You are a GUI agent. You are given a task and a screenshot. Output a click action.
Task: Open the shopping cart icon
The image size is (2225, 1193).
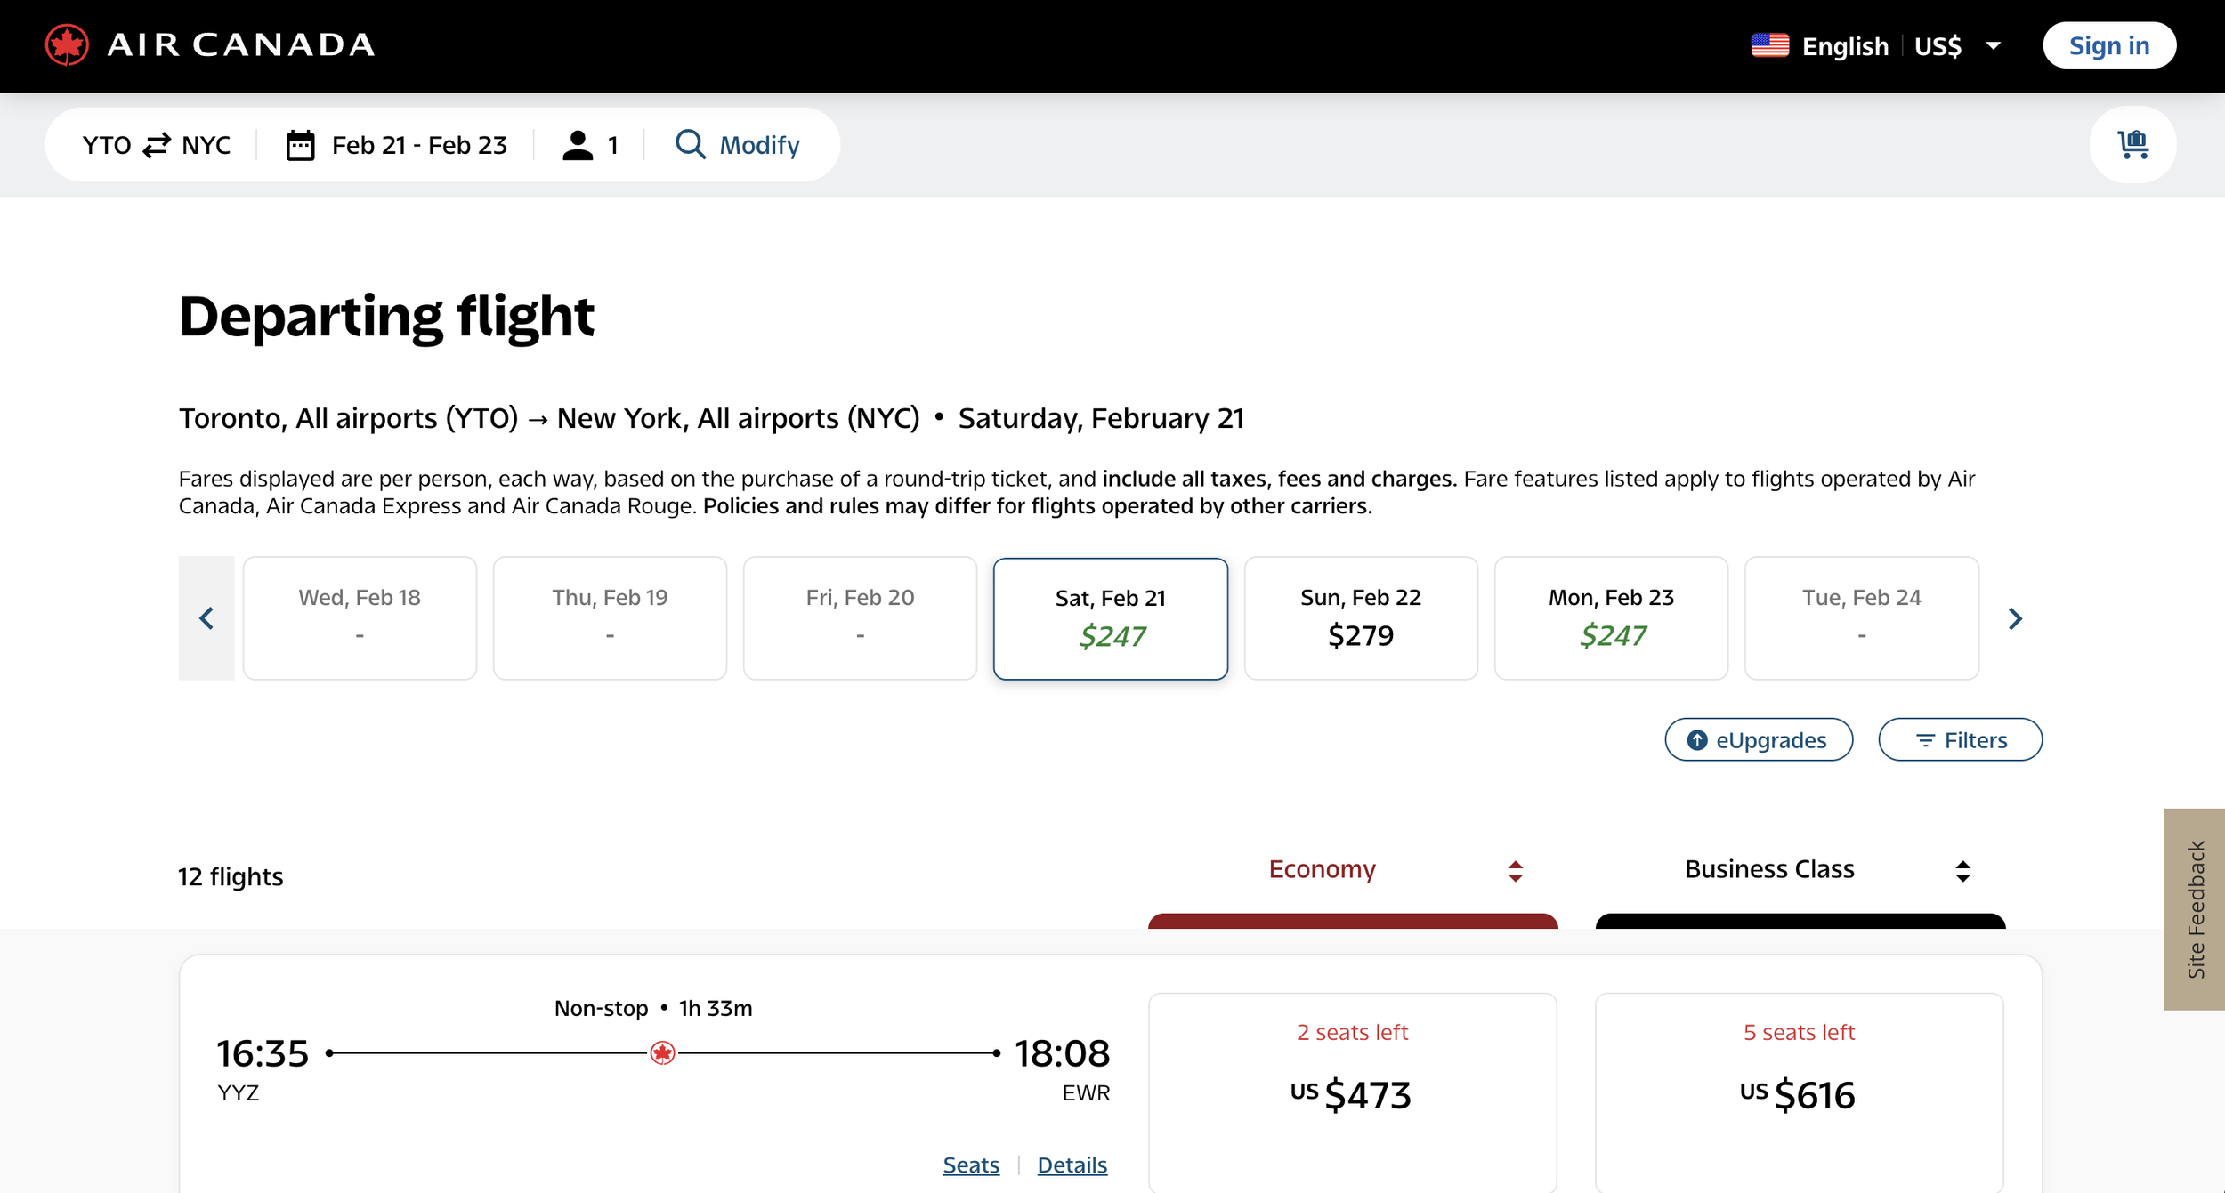click(2132, 144)
